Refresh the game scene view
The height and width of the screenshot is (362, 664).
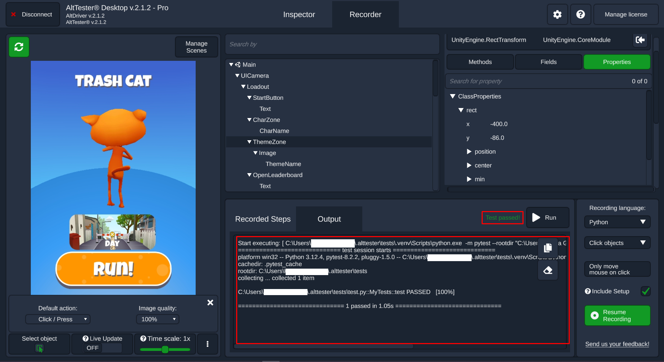19,47
